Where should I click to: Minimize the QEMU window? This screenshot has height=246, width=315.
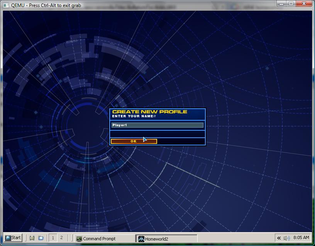click(x=282, y=3)
